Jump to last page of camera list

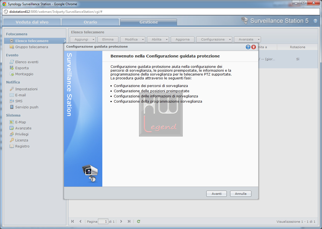129,221
